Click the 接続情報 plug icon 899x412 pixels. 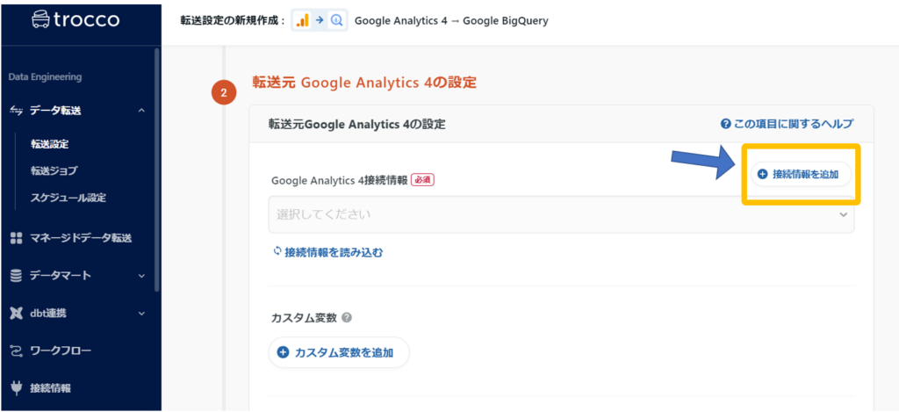pyautogui.click(x=16, y=388)
